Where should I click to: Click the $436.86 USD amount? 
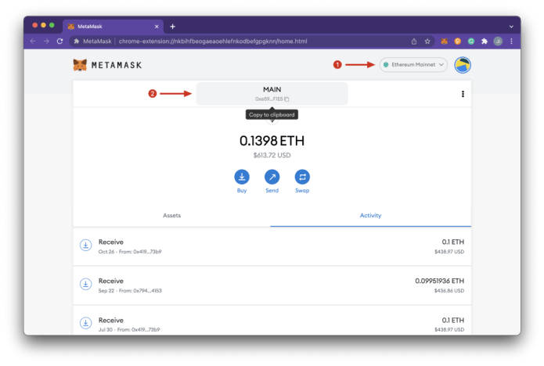click(x=449, y=291)
